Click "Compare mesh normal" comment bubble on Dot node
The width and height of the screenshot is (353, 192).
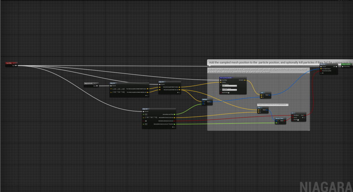[273, 105]
